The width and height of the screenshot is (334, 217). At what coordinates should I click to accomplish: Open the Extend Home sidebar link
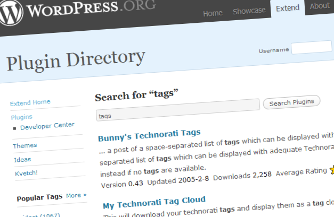pos(30,102)
